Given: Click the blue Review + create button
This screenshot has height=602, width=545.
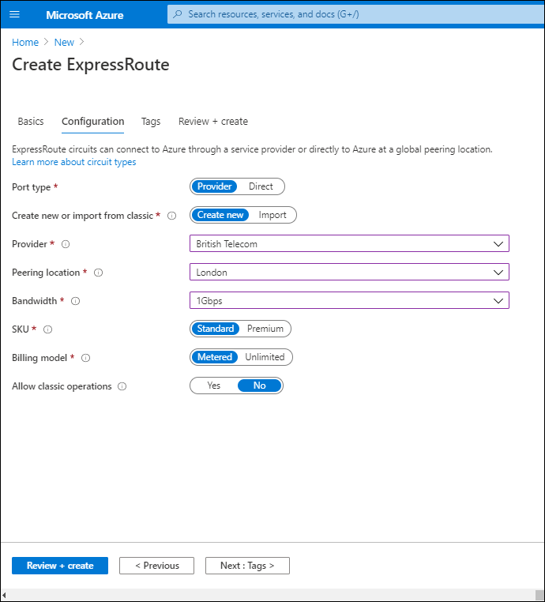Looking at the screenshot, I should point(60,566).
